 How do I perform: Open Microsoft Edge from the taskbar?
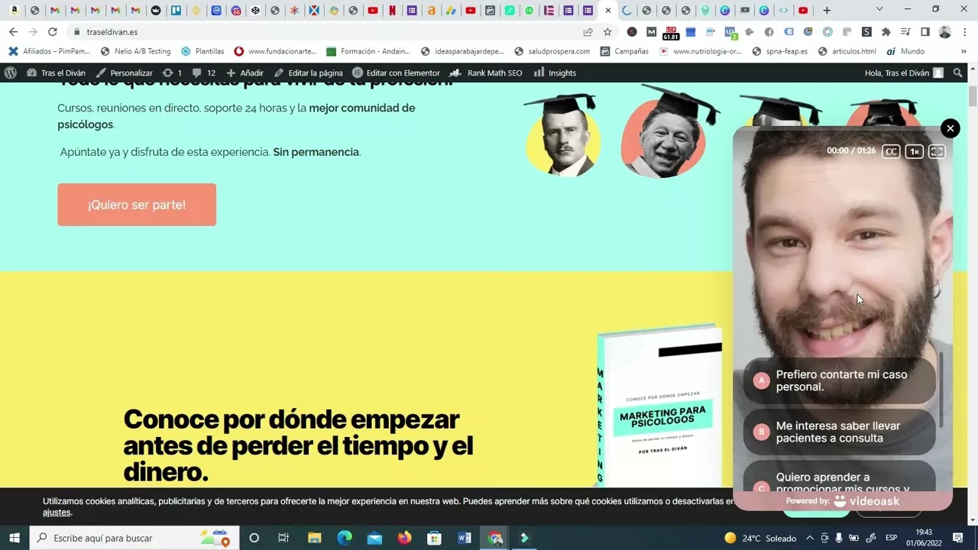(344, 538)
